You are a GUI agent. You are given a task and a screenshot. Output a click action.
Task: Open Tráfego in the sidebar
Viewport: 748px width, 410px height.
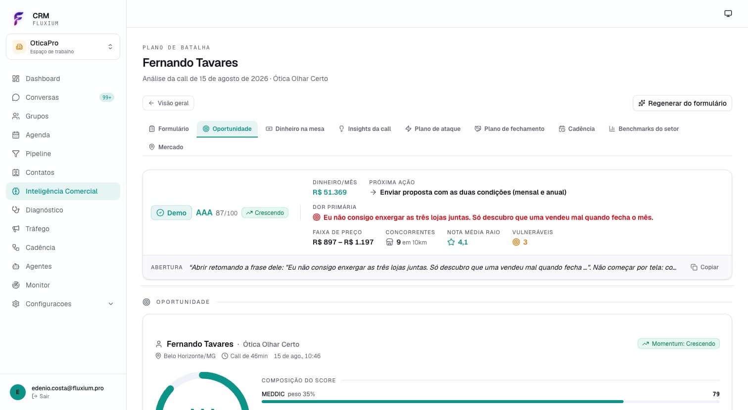click(x=63, y=229)
